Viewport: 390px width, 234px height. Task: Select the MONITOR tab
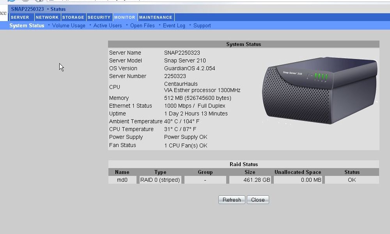click(x=124, y=17)
